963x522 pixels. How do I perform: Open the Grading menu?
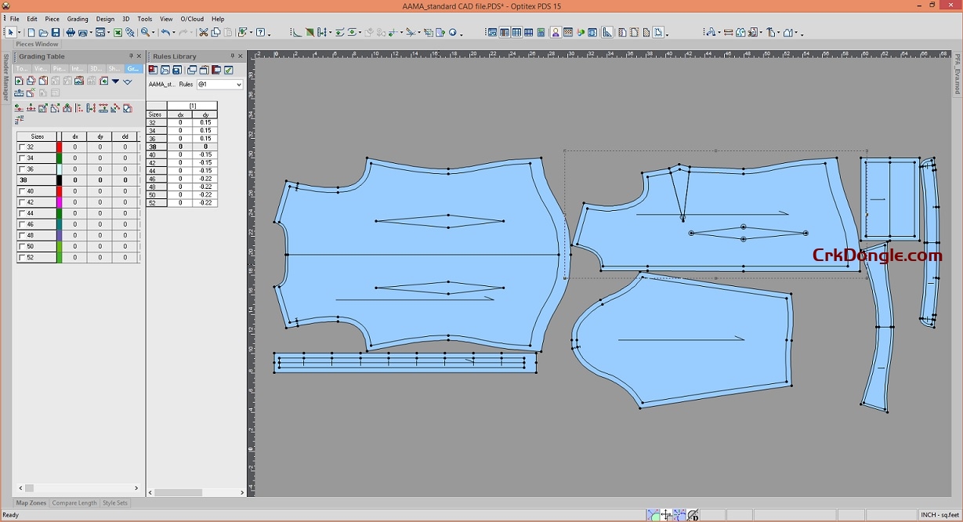(x=78, y=19)
